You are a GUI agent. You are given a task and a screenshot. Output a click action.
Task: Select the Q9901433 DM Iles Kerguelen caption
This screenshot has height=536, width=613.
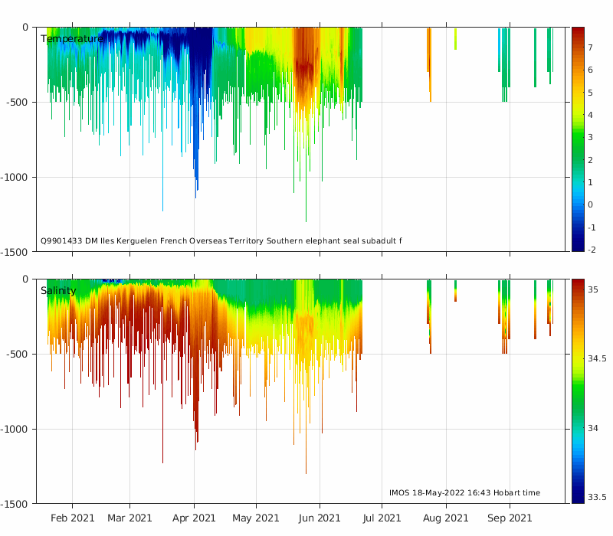click(221, 240)
